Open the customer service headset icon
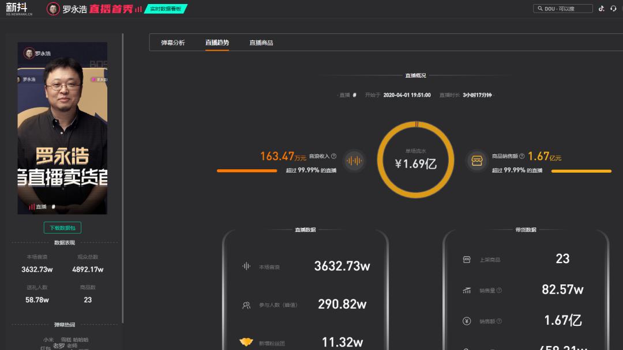This screenshot has height=350, width=623. click(x=613, y=8)
